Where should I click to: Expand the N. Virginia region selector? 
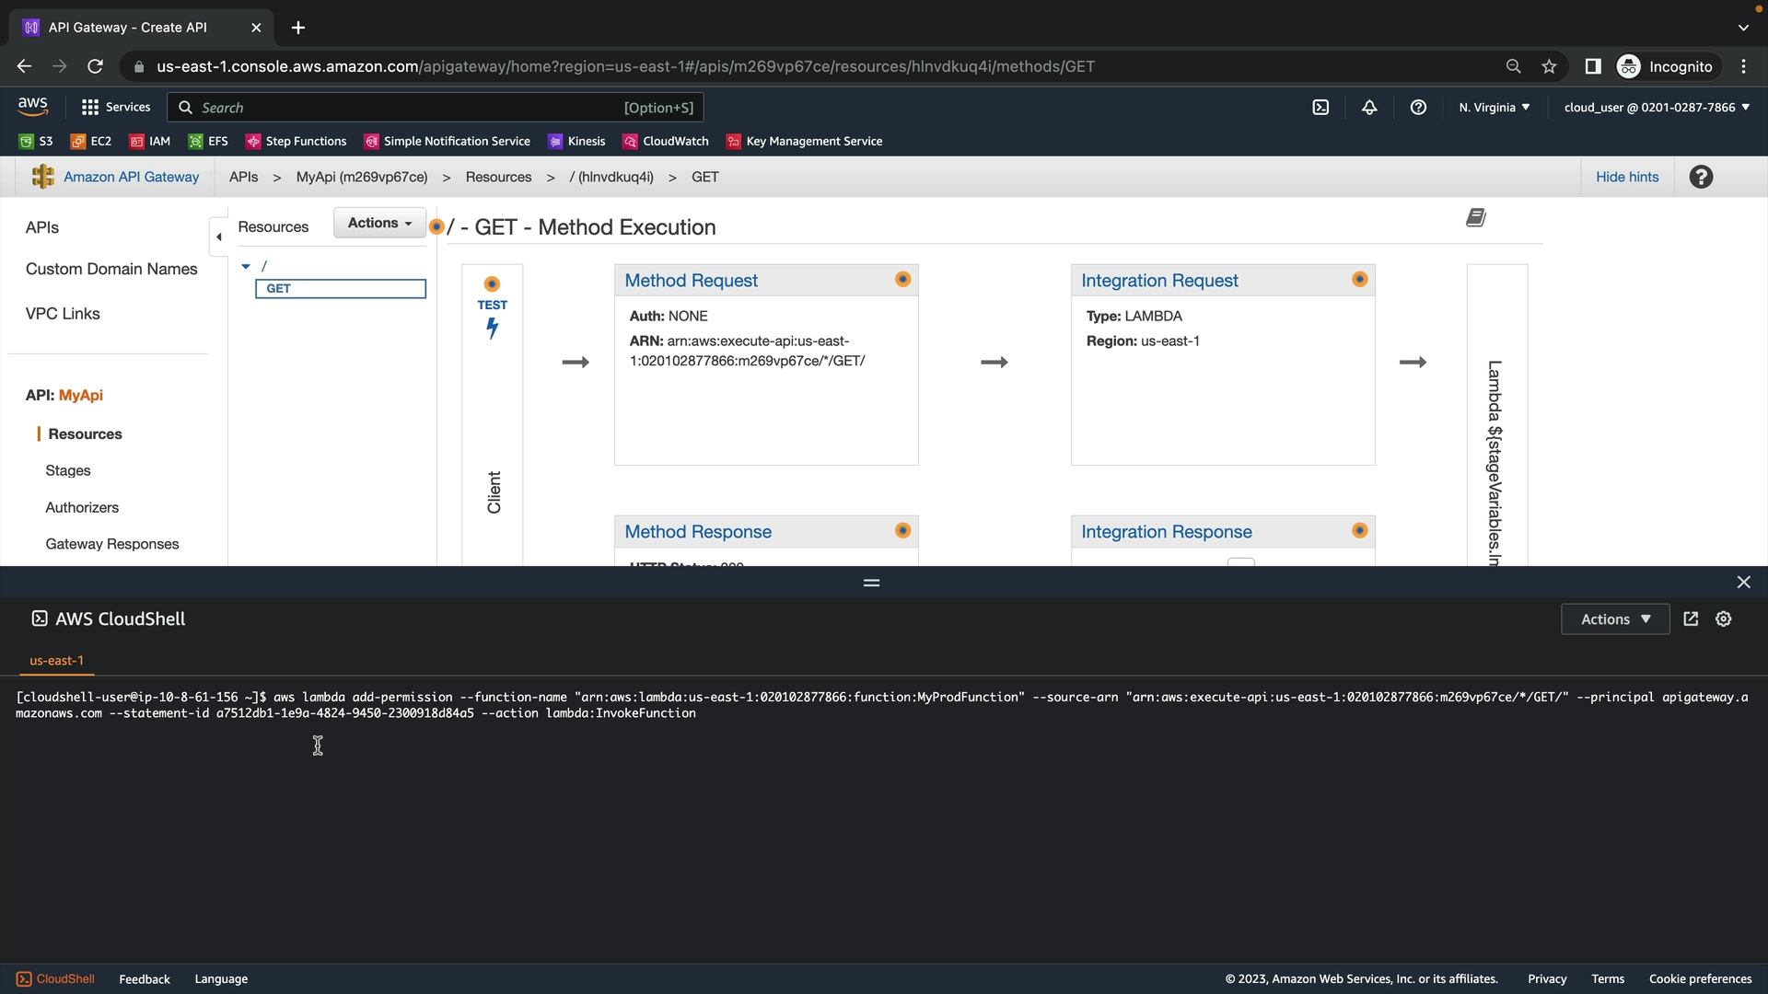(x=1494, y=108)
